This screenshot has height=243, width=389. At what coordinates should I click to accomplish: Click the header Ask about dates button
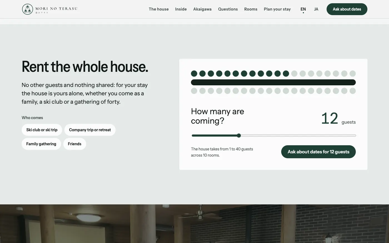pos(347,9)
